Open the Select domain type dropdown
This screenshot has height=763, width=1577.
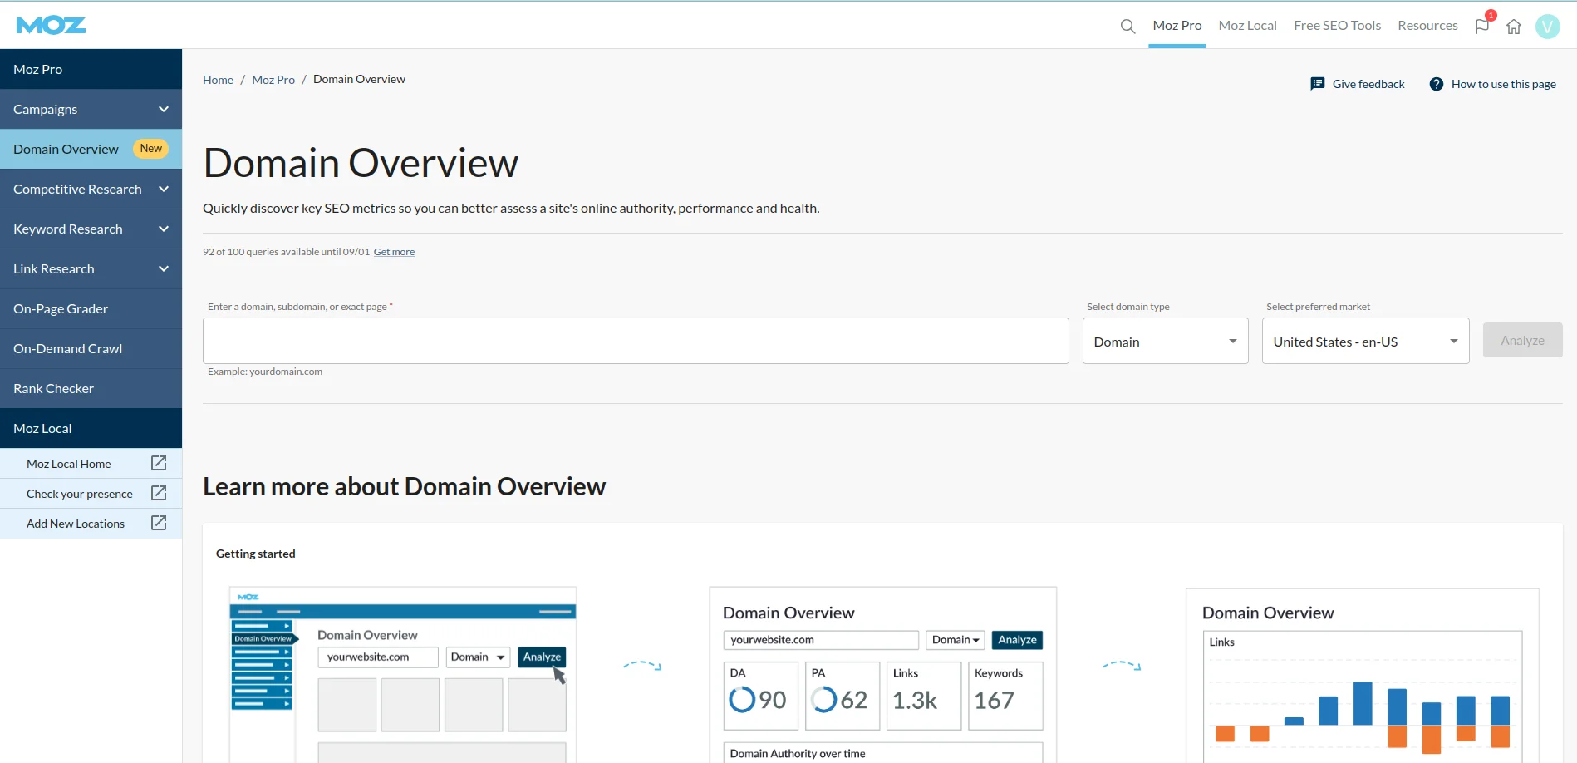(x=1165, y=341)
